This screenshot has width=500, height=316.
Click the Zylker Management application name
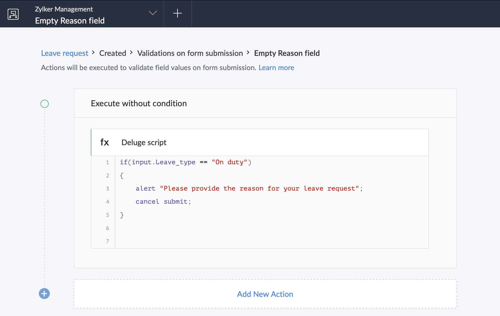point(64,9)
